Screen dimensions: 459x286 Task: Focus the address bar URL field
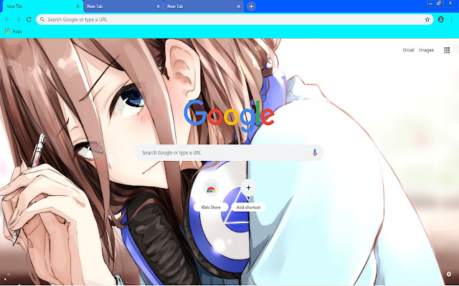(x=235, y=19)
